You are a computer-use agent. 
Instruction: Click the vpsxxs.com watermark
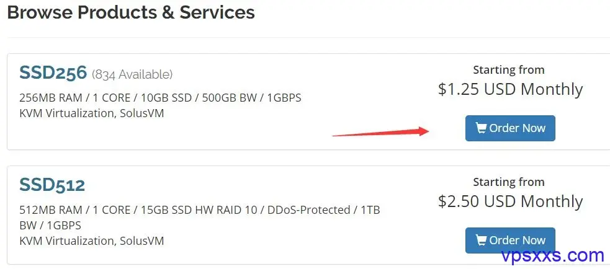[552, 256]
